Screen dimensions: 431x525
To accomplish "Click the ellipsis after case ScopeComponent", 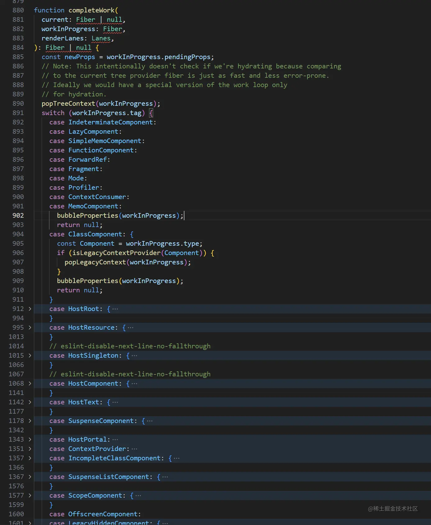I will [x=138, y=495].
